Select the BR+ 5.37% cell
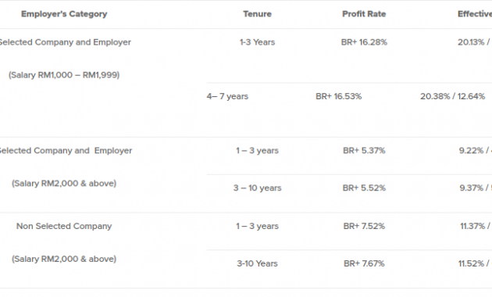492x297 pixels. pos(364,151)
